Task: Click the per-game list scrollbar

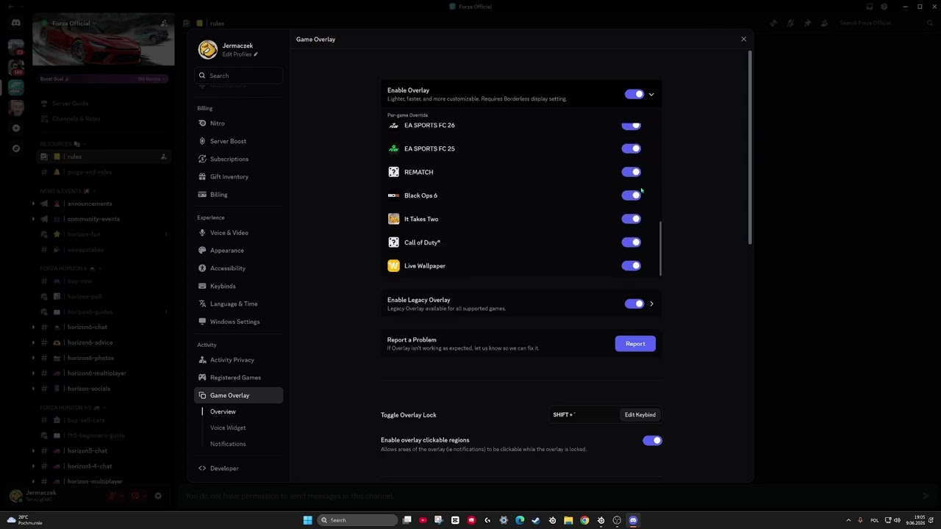Action: [660, 249]
